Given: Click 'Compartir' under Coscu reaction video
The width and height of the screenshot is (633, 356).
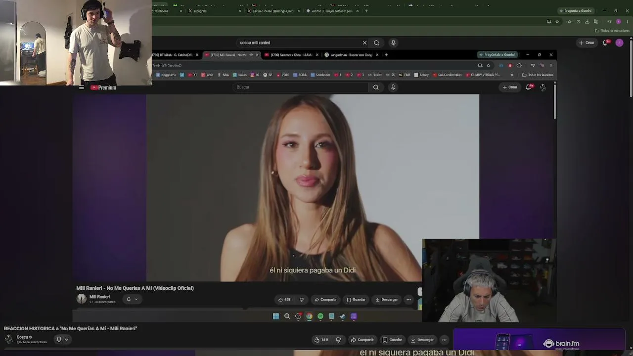Looking at the screenshot, I should 362,340.
